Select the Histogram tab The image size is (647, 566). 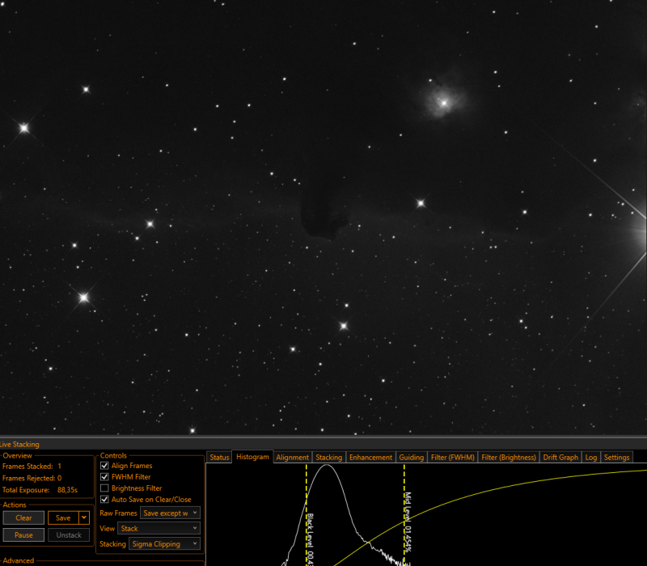252,457
